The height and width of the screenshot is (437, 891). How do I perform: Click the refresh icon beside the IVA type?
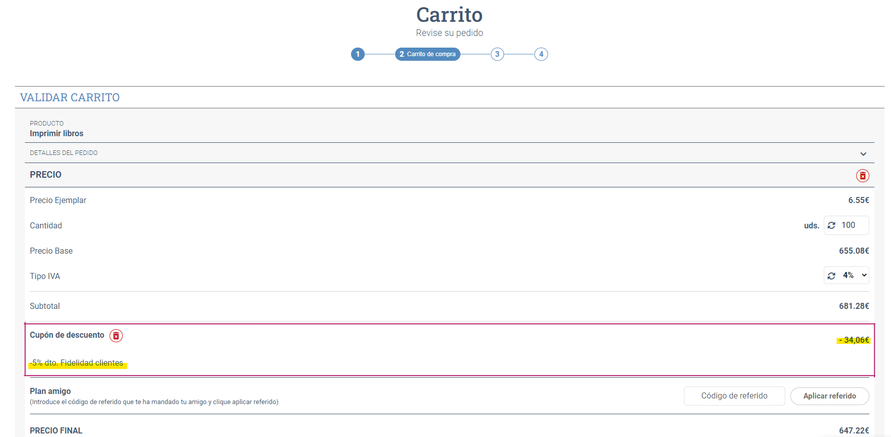(x=831, y=275)
